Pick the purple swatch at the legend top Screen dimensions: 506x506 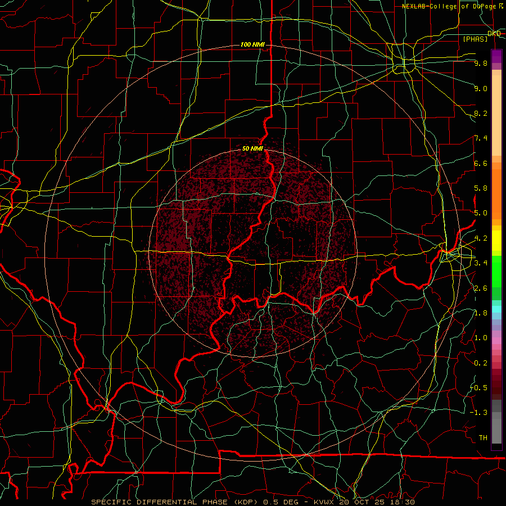click(x=496, y=56)
